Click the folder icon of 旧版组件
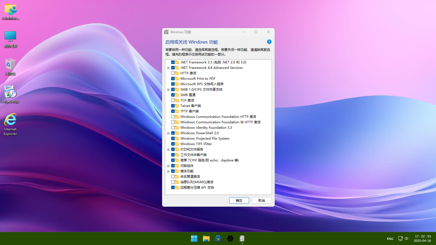 pos(177,166)
